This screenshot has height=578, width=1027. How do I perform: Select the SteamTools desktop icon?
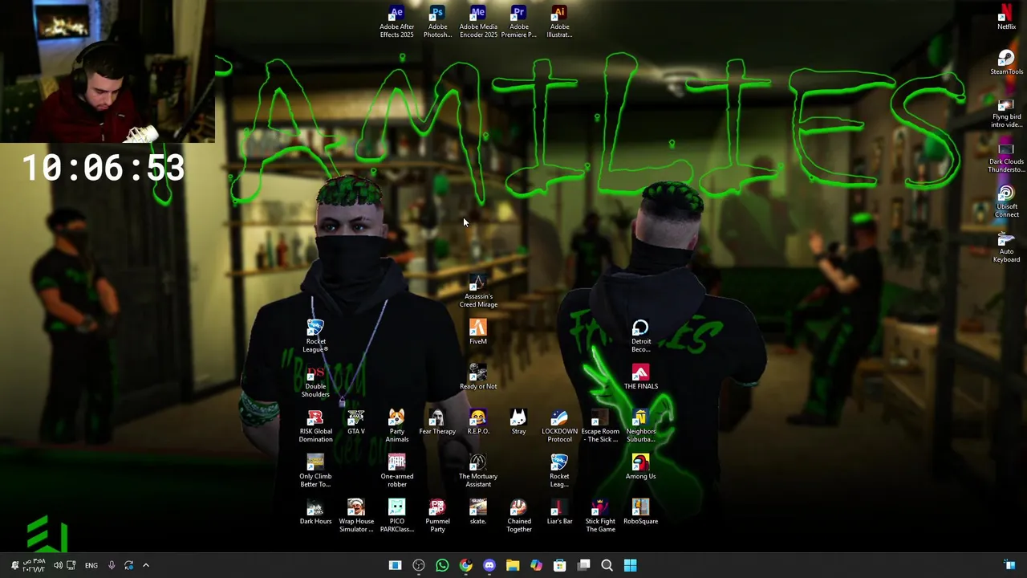(x=1006, y=63)
